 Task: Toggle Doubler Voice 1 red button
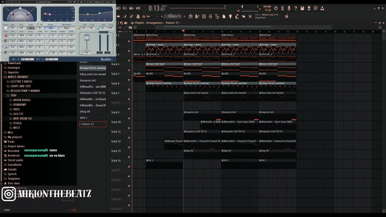pos(6,35)
